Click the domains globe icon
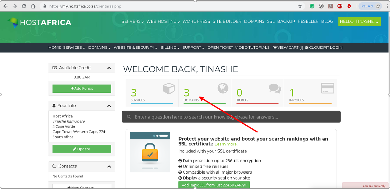The height and width of the screenshot is (189, 390). 223,88
